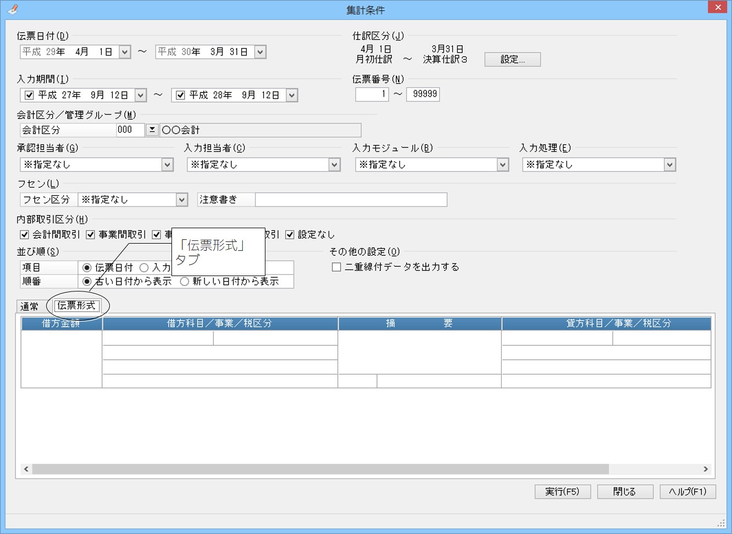The height and width of the screenshot is (534, 732).
Task: Click the 実行(F5) button
Action: coord(562,492)
